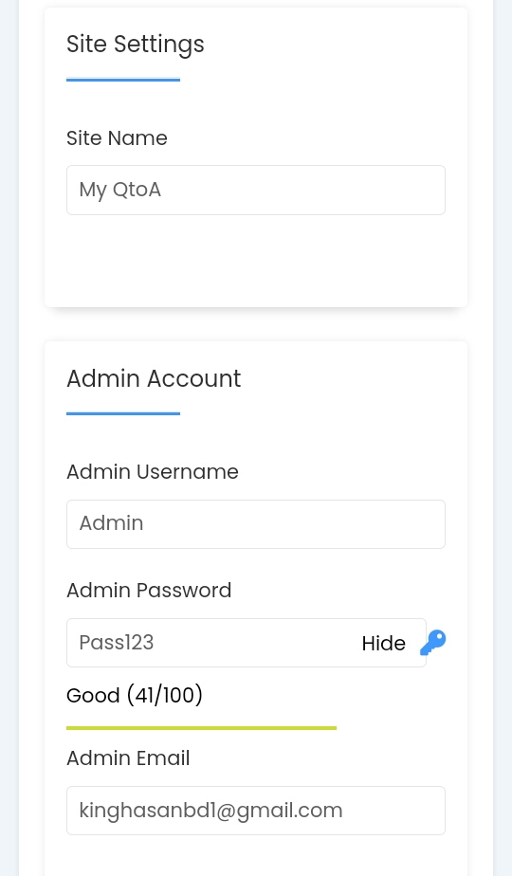
Task: Click the blue underline beneath Site Settings
Action: pos(123,80)
